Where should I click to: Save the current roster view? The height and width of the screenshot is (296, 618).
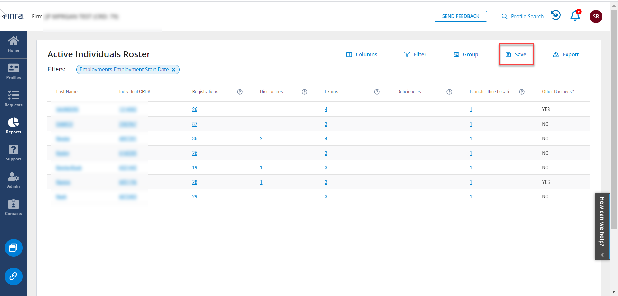(516, 54)
